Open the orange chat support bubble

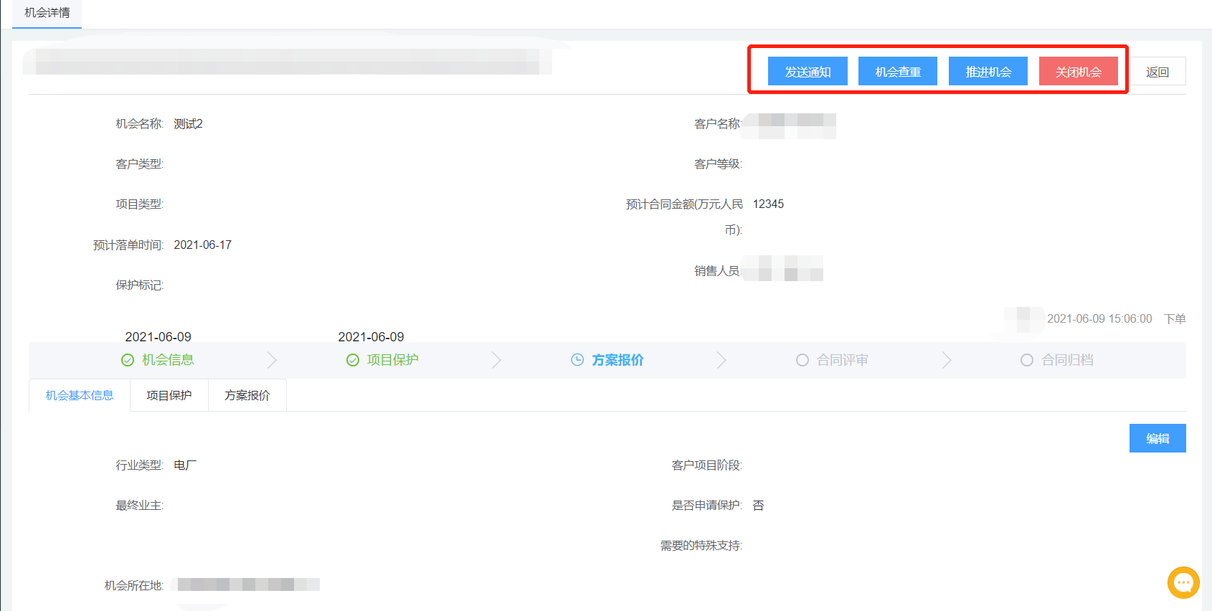(x=1183, y=582)
